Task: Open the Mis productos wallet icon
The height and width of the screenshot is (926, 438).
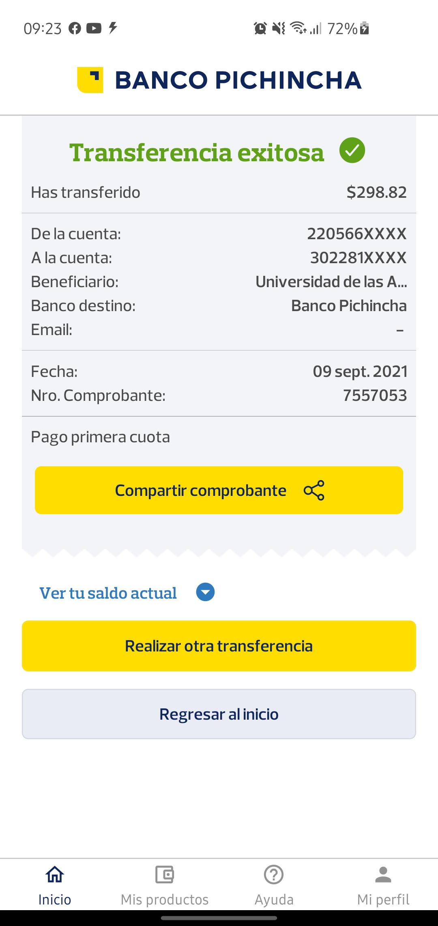Action: click(x=165, y=874)
